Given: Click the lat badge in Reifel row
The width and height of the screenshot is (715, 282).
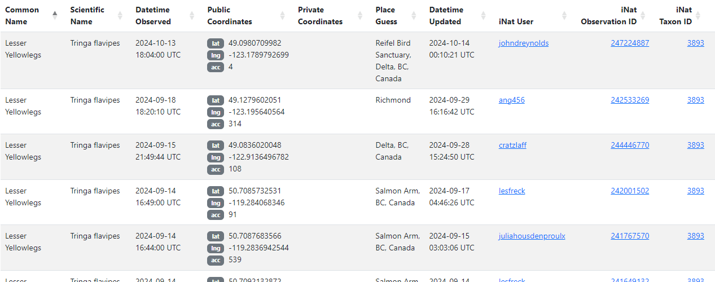Looking at the screenshot, I should tap(215, 43).
